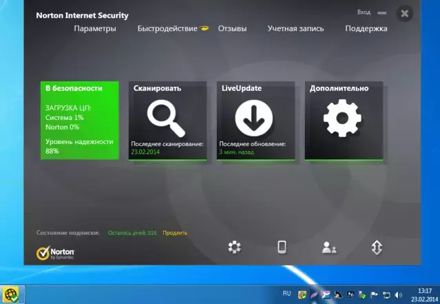Click the Вход sign-in link
This screenshot has height=304, width=440.
364,12
